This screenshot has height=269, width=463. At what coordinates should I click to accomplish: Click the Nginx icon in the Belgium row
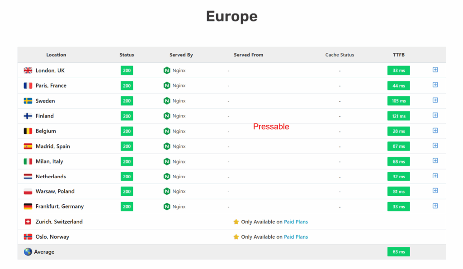point(166,131)
